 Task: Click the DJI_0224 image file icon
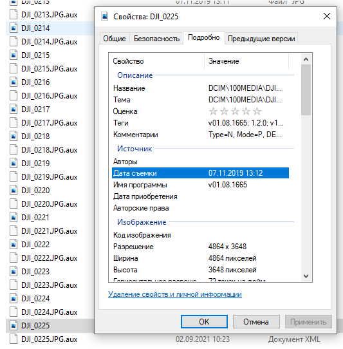(14, 299)
